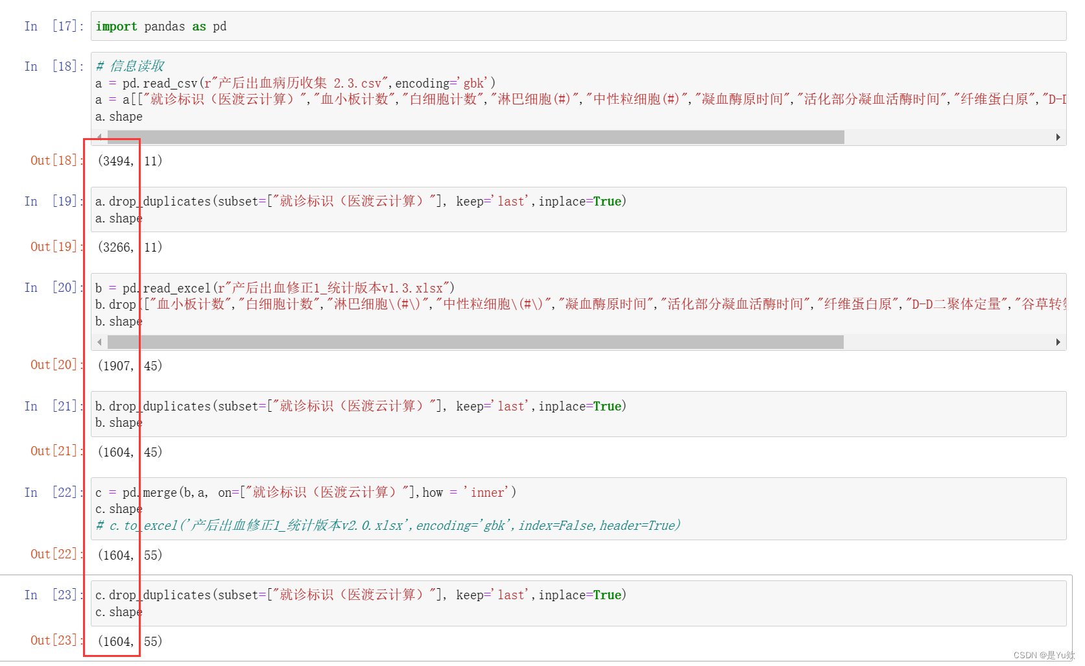Click the import pandas code cell 17
1085x666 pixels.
578,26
